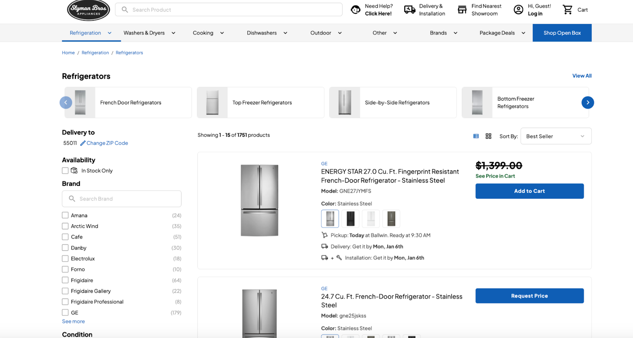Open the shopping cart icon
Screen dimensions: 633x338
[568, 10]
